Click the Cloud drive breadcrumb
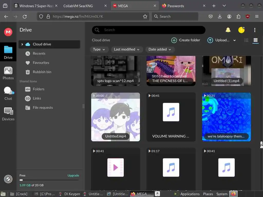263x197 pixels. [x=101, y=40]
